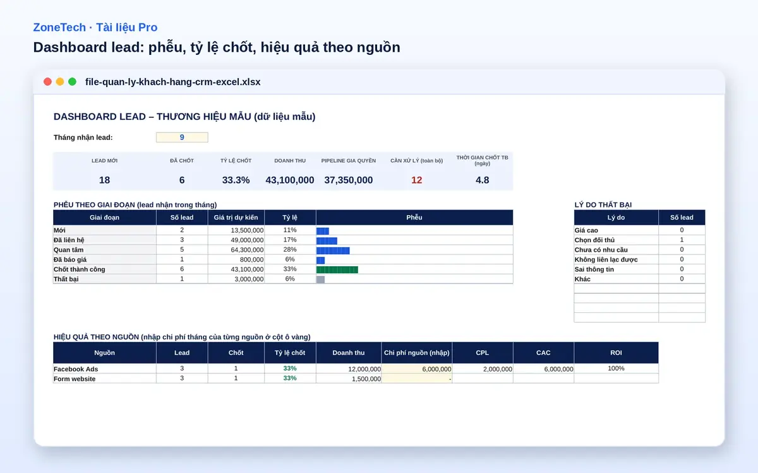Click the Giá trị dự kiến column header

pyautogui.click(x=236, y=218)
